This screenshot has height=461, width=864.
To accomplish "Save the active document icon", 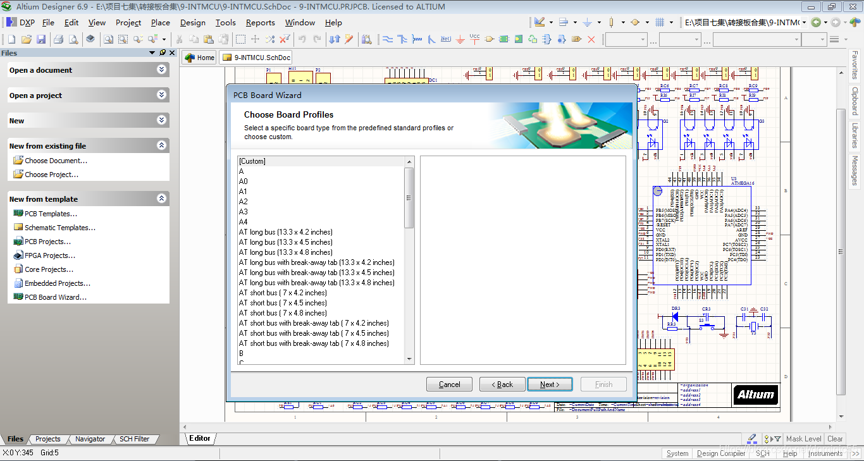I will 41,39.
